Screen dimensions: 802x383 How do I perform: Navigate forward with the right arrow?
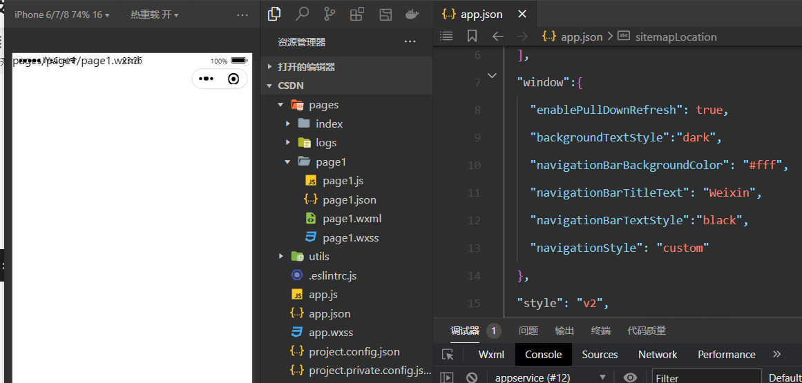pyautogui.click(x=522, y=37)
